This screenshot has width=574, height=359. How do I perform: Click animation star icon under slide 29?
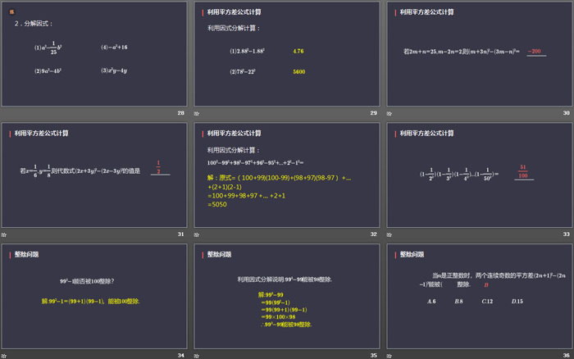coord(197,113)
